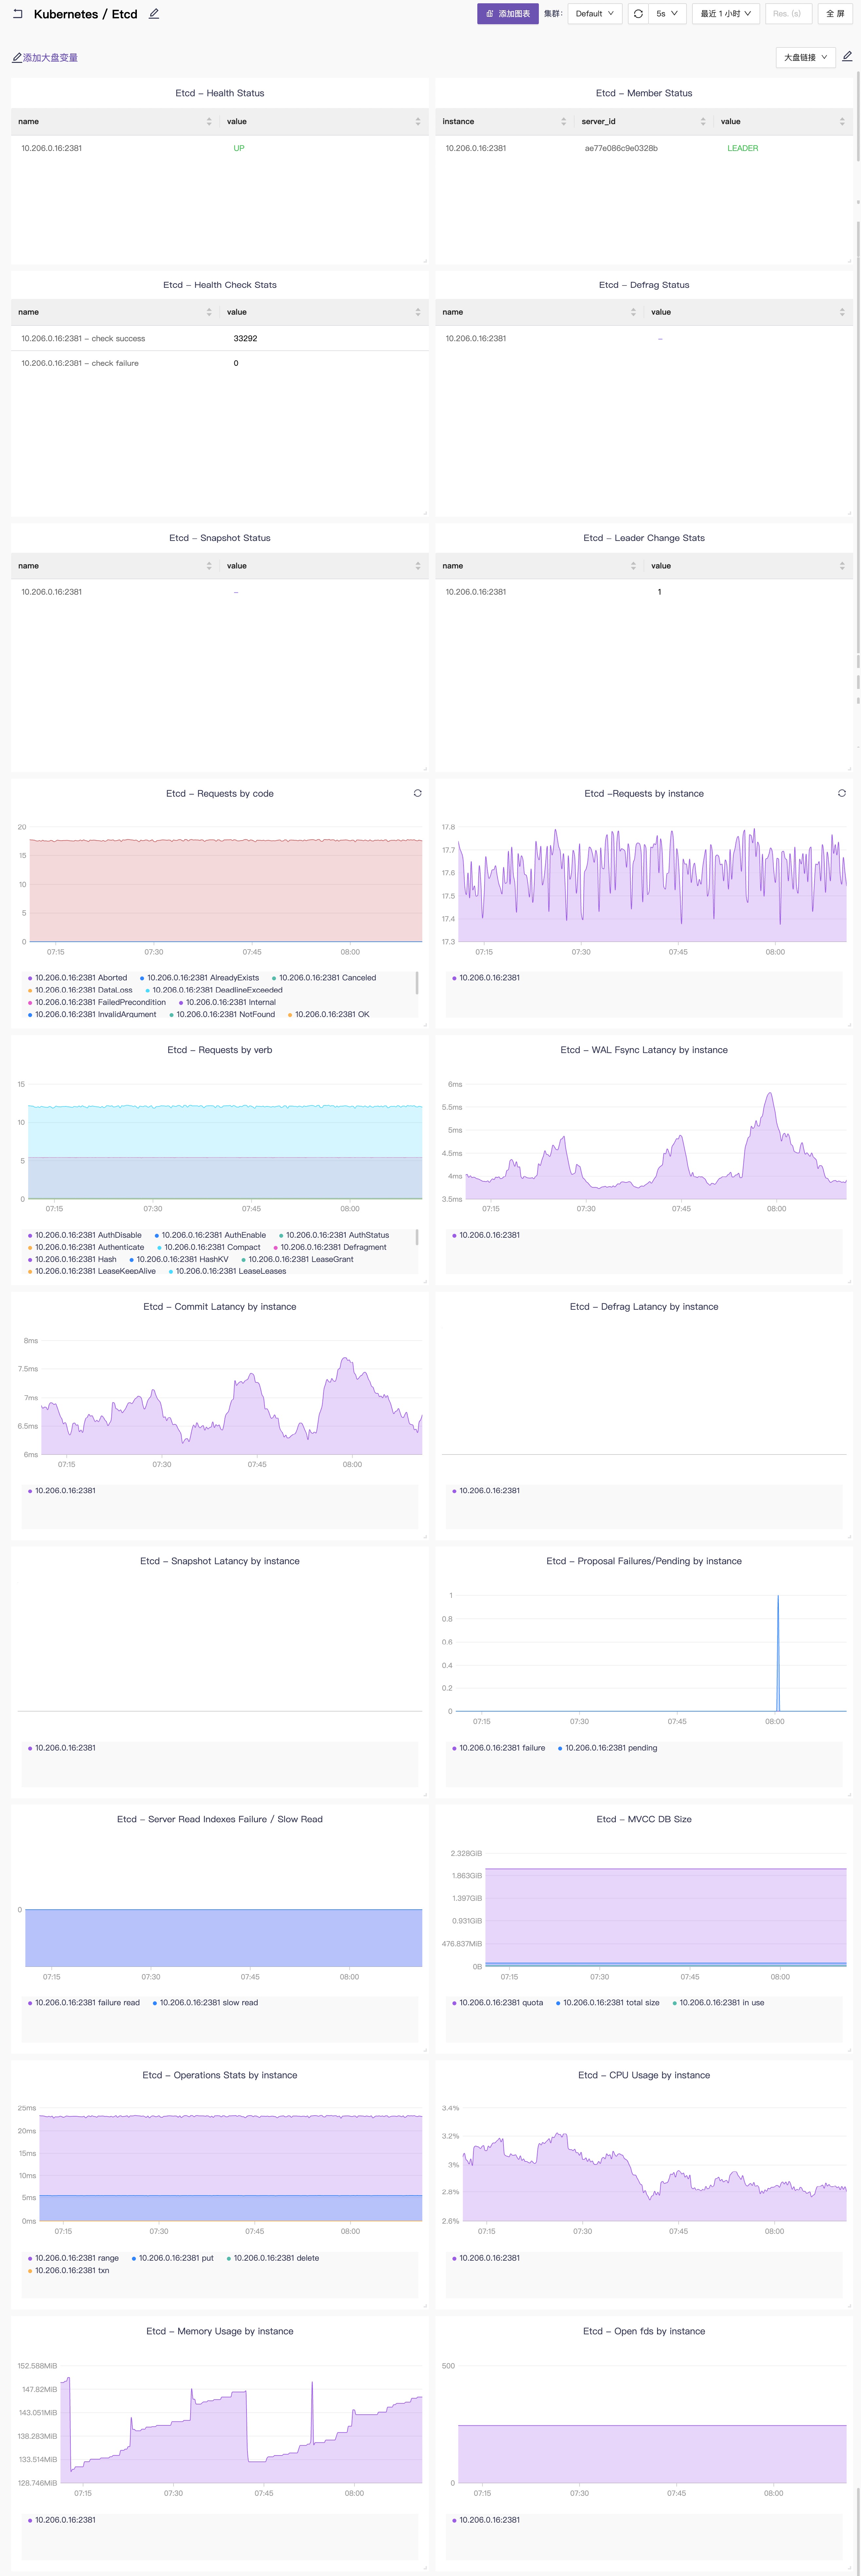Toggle put legend in Operations Stats
Screen dimensions: 861x2576
tap(173, 2258)
